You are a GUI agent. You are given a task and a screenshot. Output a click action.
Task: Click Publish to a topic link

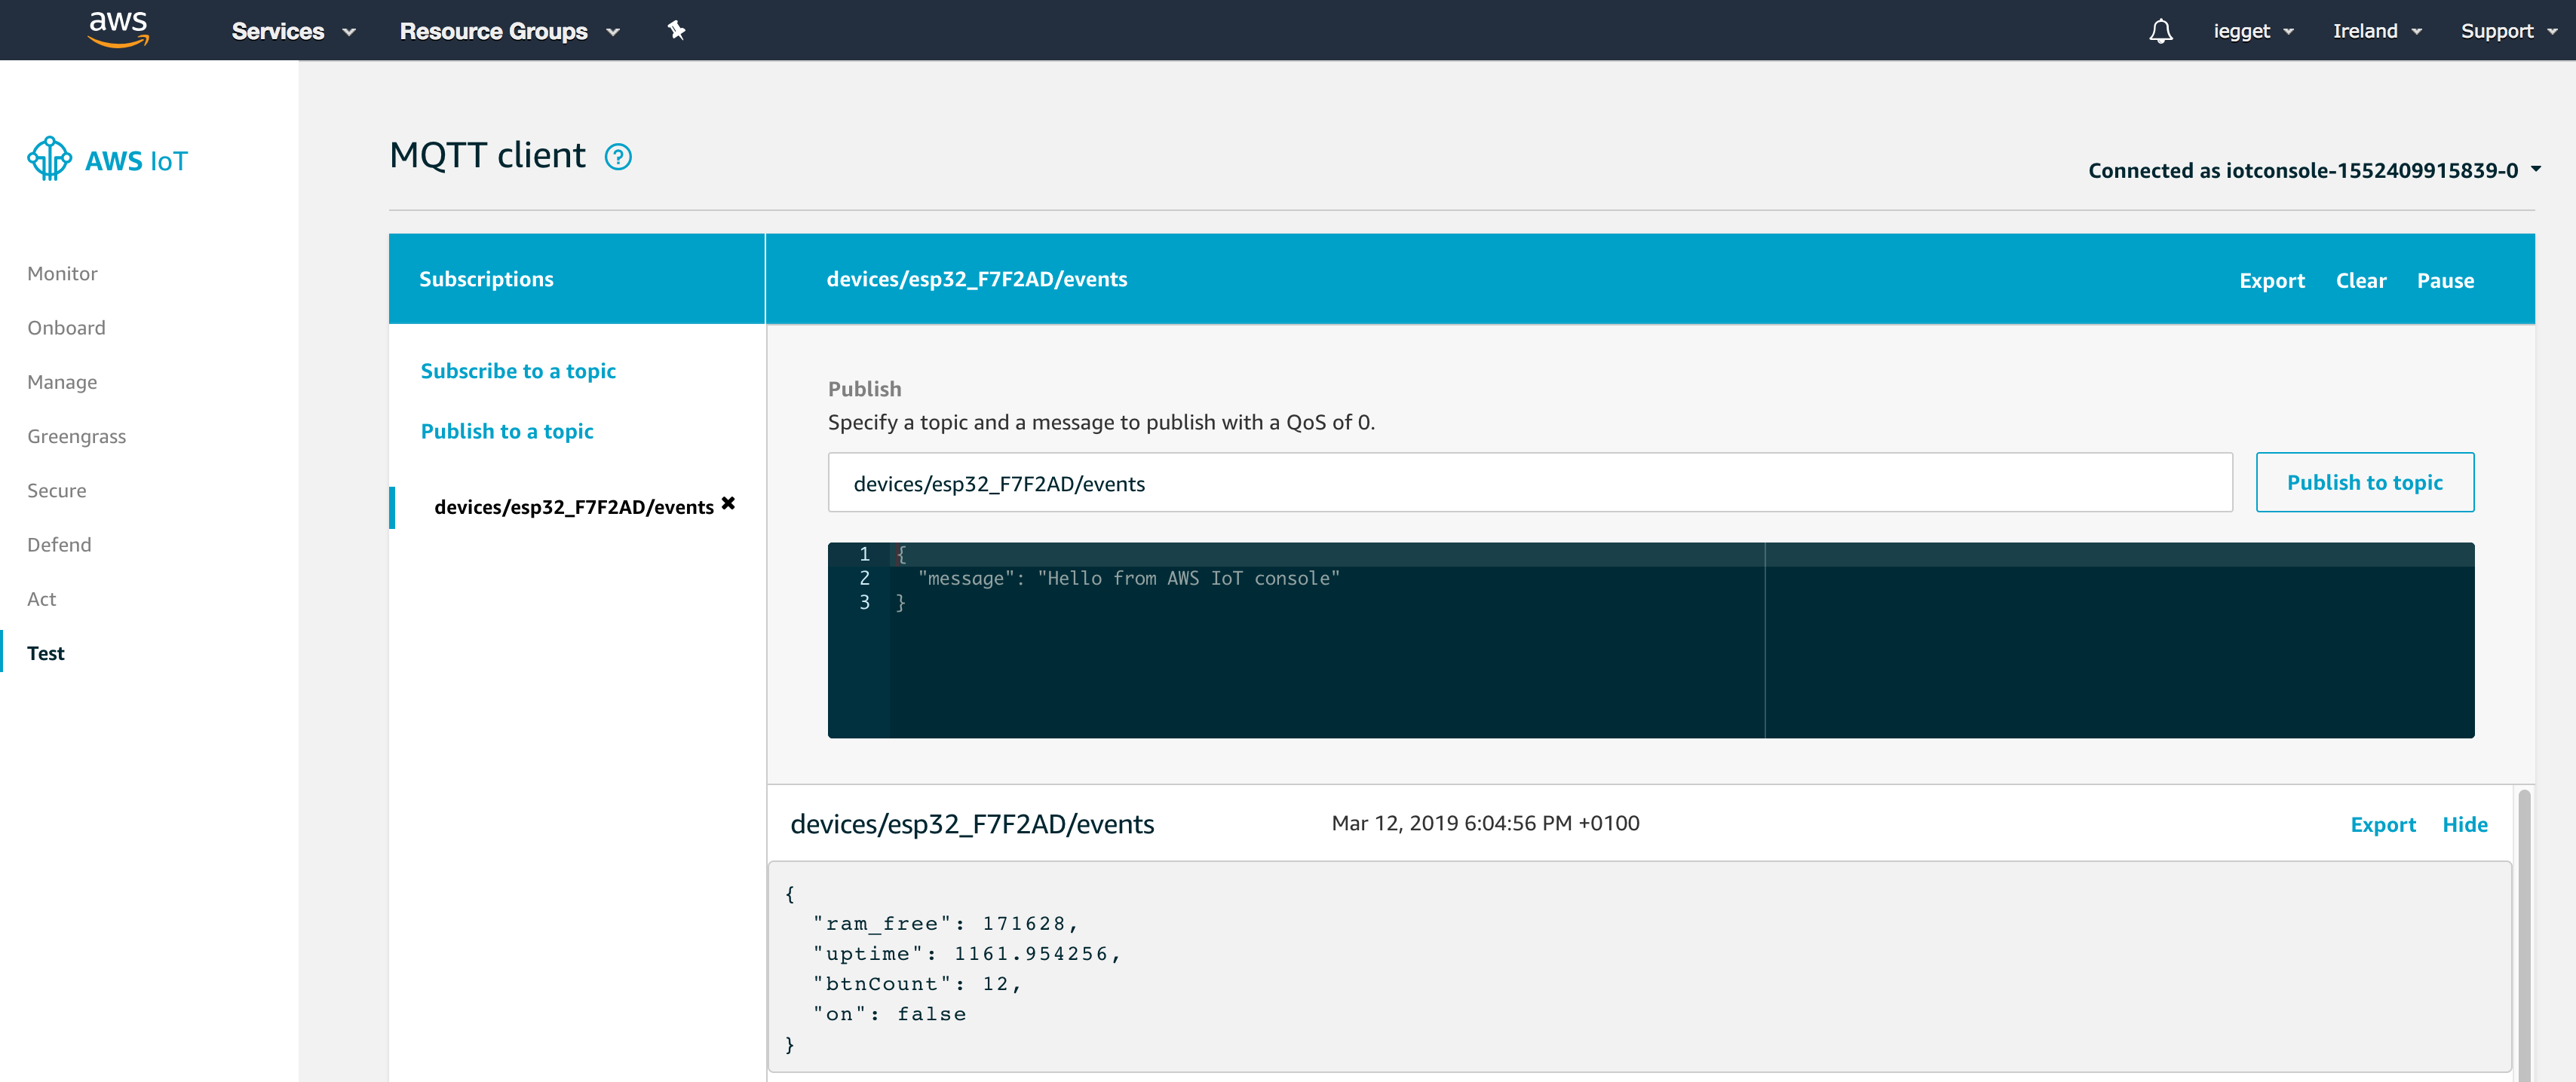[x=507, y=430]
